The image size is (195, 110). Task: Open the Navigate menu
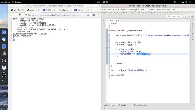pyautogui.click(x=134, y=9)
